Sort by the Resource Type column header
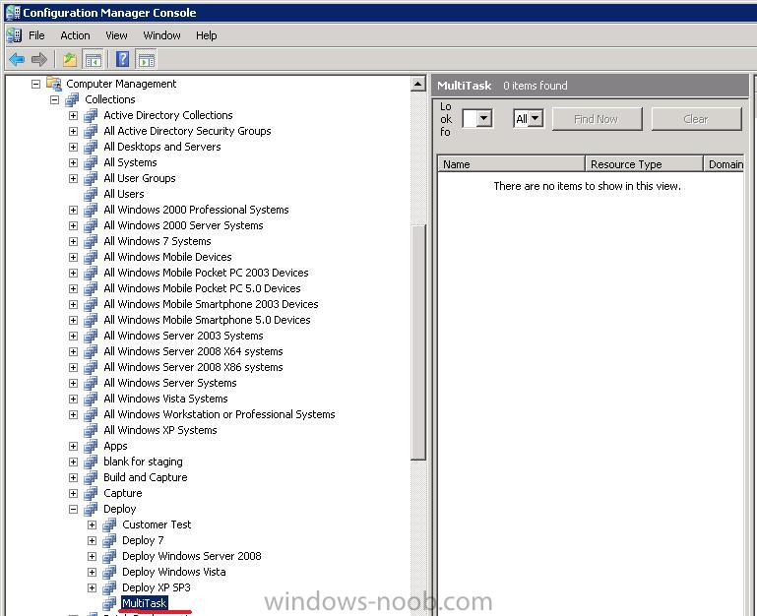 tap(644, 164)
